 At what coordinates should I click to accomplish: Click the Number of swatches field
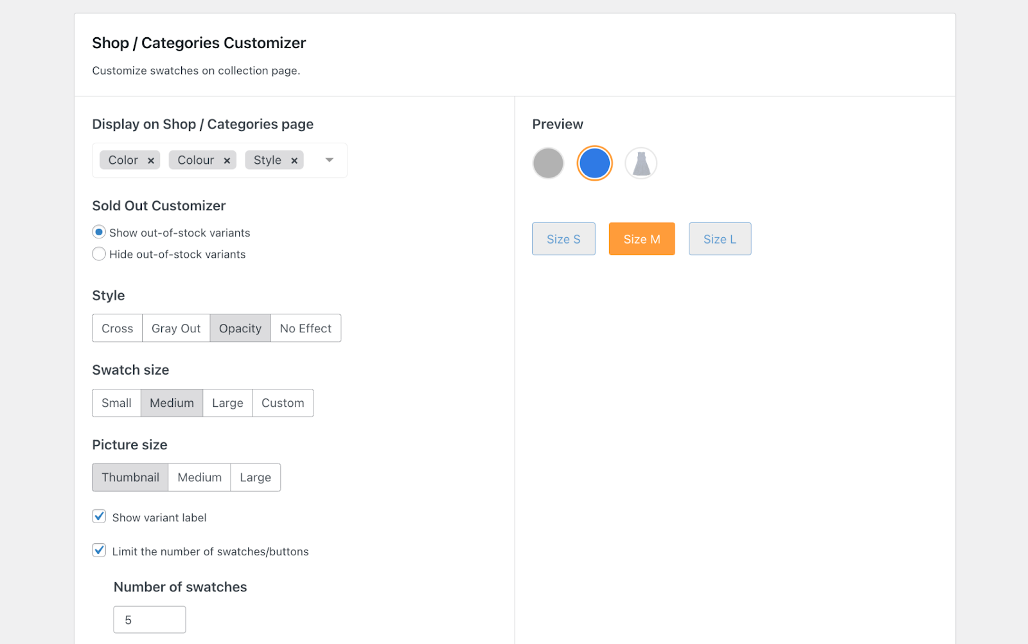[150, 620]
